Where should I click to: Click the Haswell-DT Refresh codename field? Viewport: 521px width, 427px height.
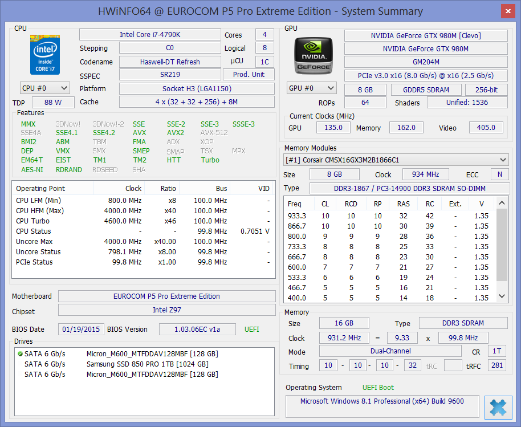(170, 62)
